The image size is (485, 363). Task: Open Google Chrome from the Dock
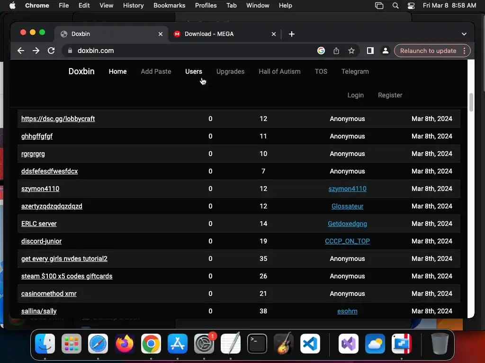pyautogui.click(x=151, y=344)
